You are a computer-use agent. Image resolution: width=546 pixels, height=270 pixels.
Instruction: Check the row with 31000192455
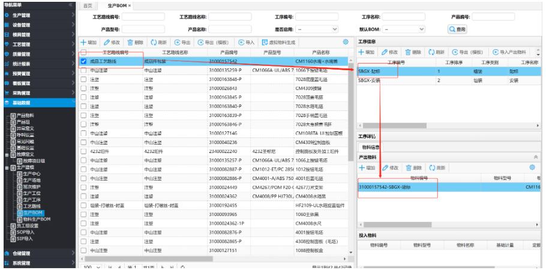(83, 205)
